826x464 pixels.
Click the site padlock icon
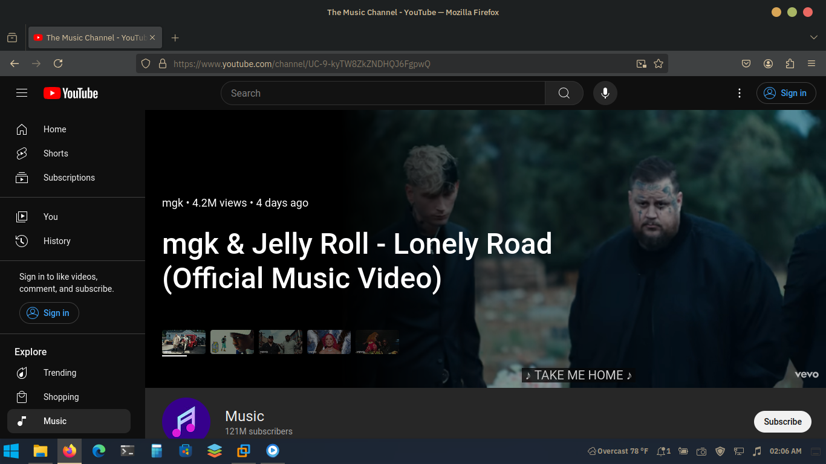pos(162,63)
